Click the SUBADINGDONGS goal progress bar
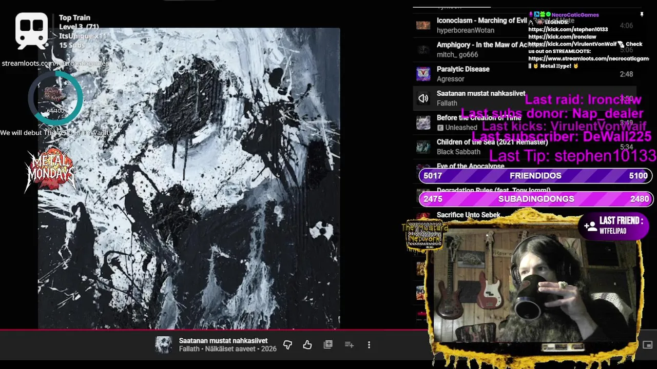 click(536, 199)
